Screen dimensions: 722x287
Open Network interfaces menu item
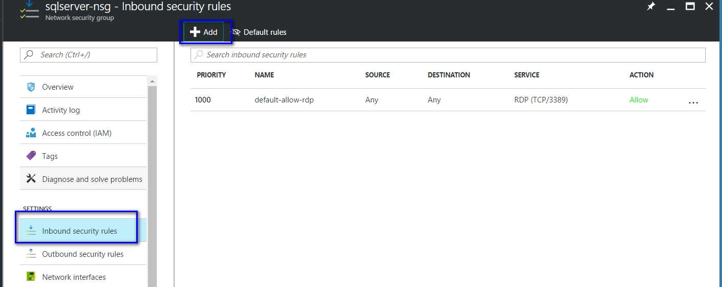pos(83,277)
